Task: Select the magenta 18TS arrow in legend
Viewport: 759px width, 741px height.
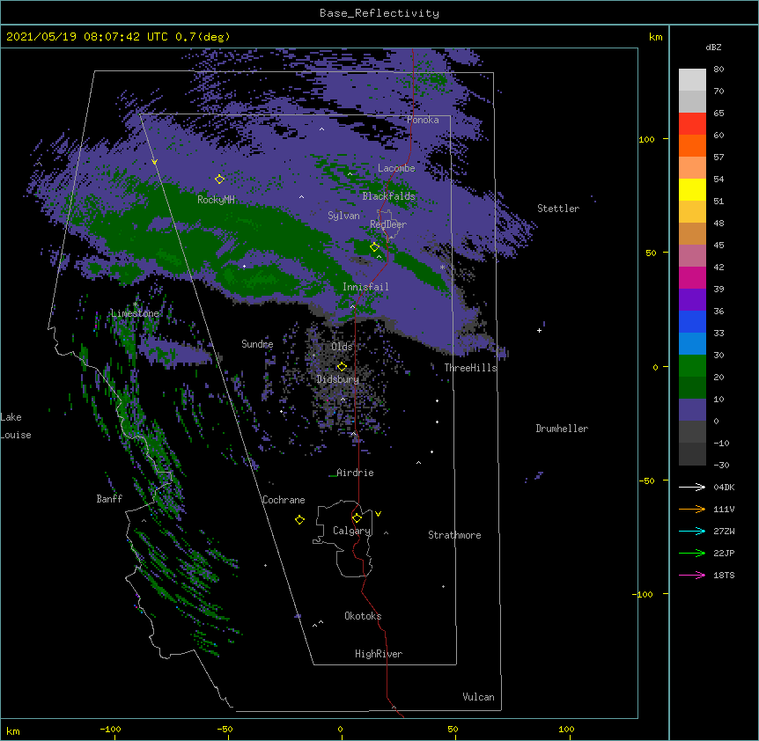Action: coord(692,575)
